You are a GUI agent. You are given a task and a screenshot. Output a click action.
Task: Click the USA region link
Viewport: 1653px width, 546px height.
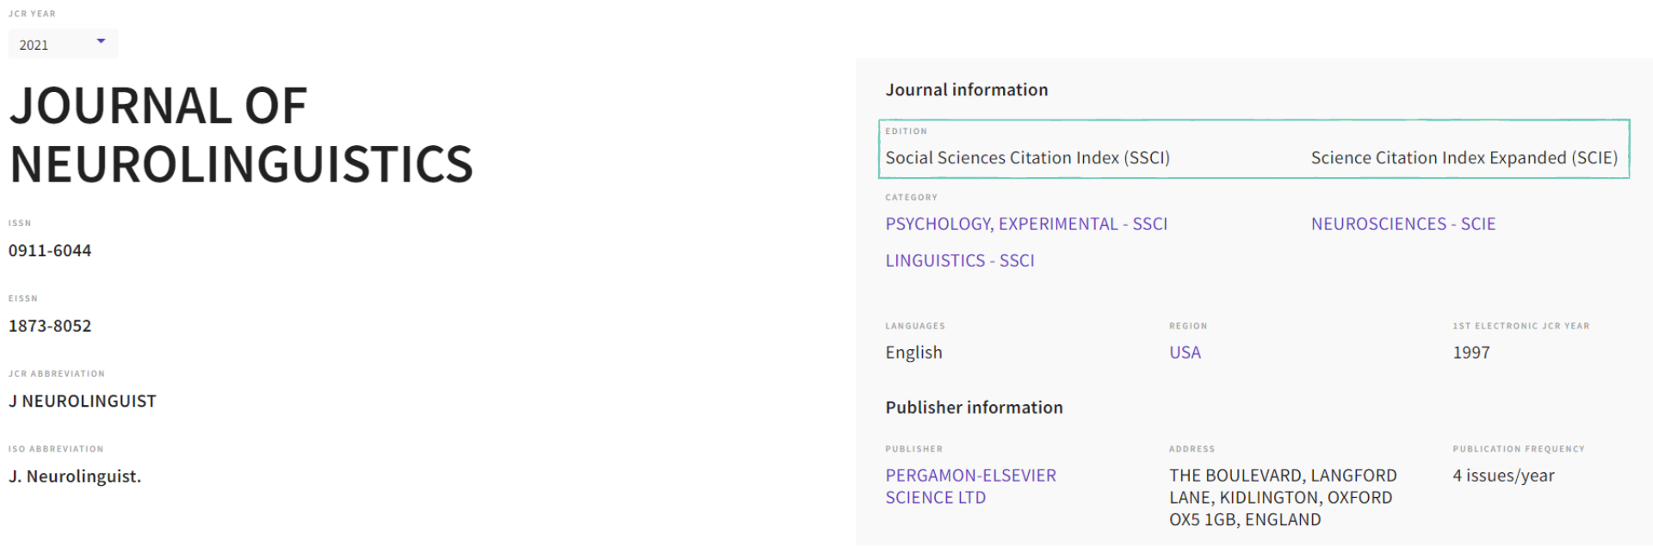(1185, 353)
